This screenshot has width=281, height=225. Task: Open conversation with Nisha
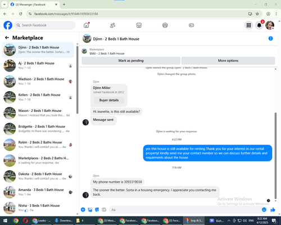click(38, 208)
